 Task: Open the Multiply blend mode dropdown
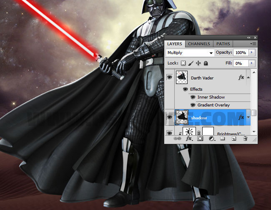tap(190, 52)
